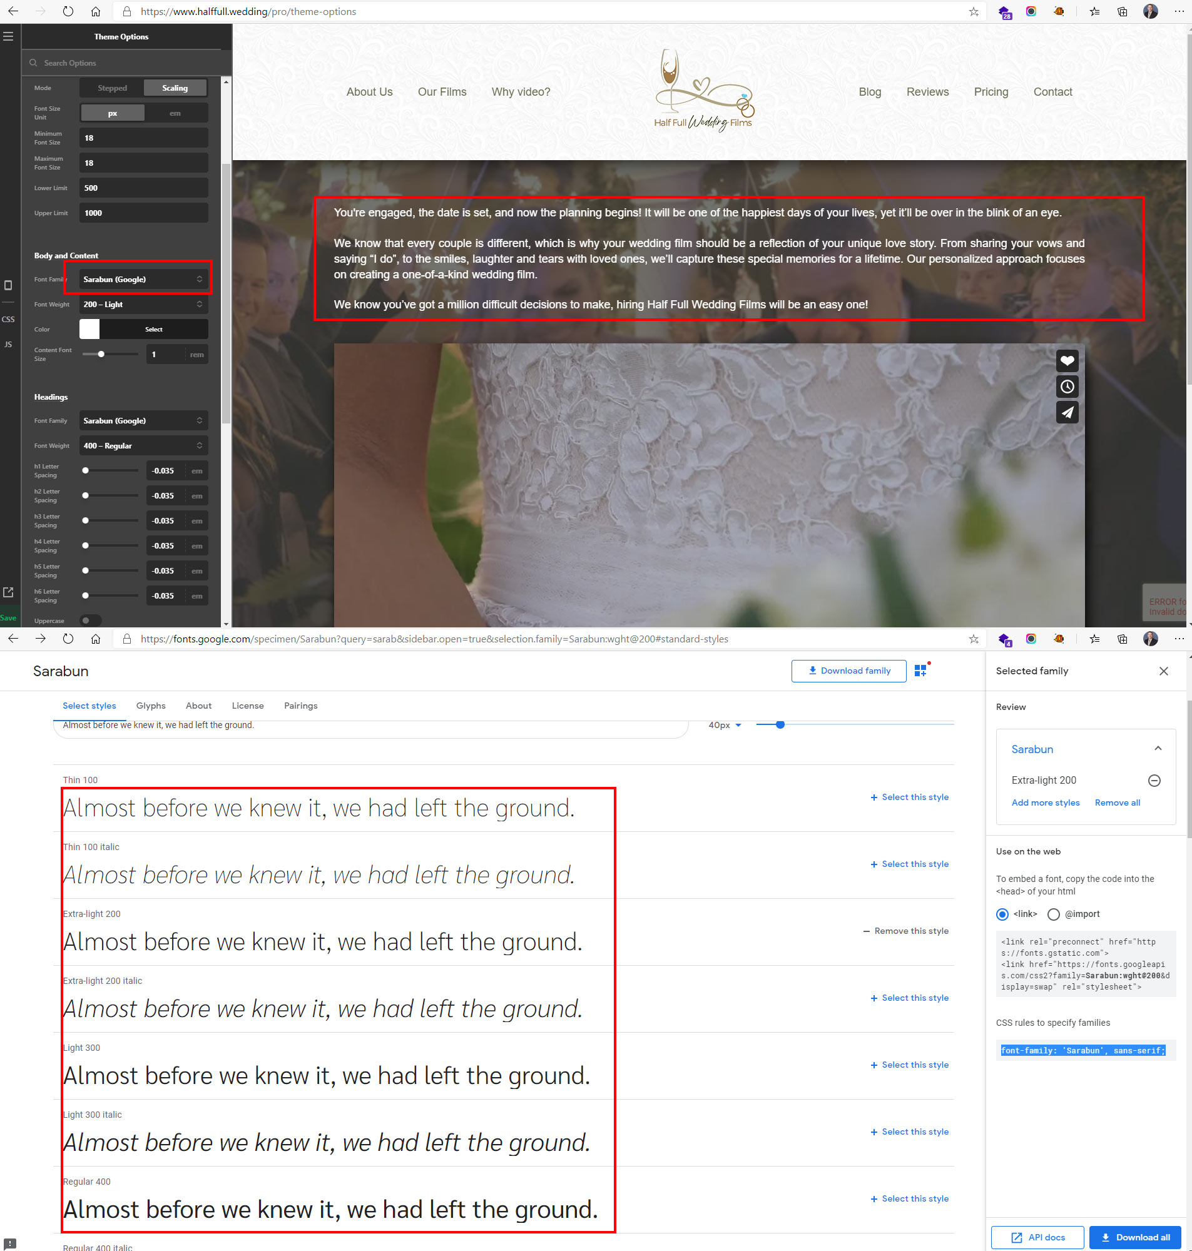Click the paper plane share icon on the video

pyautogui.click(x=1067, y=412)
